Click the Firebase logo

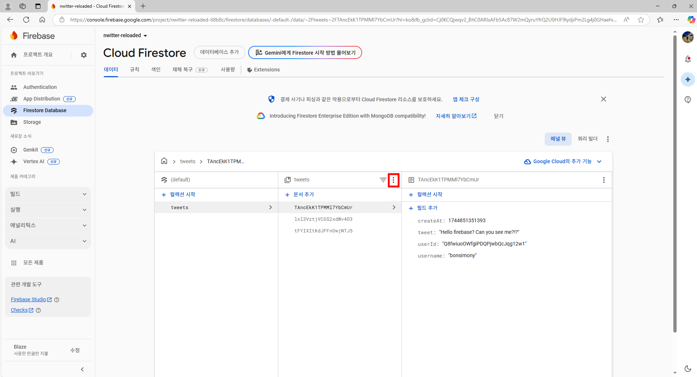(x=32, y=36)
